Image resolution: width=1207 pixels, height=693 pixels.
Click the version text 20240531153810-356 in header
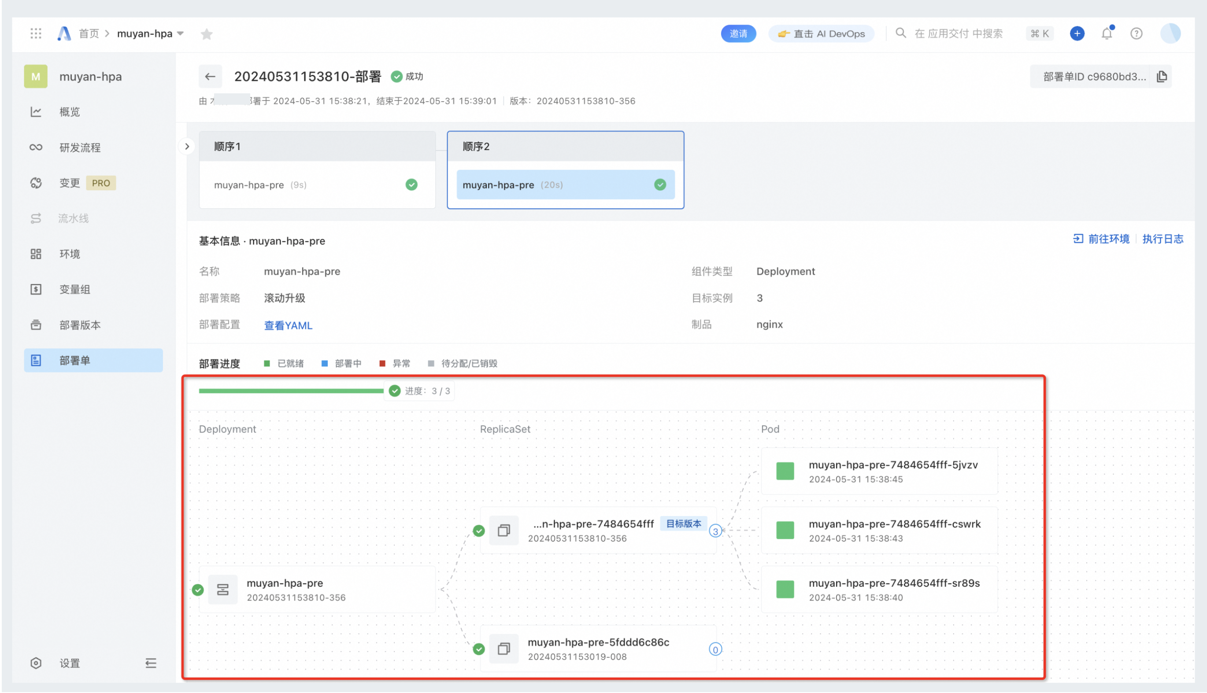(x=585, y=101)
